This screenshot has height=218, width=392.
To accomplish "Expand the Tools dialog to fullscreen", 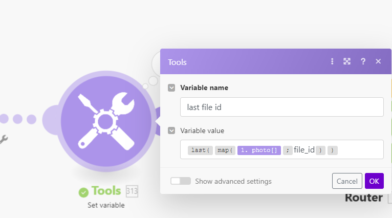I will (x=347, y=61).
